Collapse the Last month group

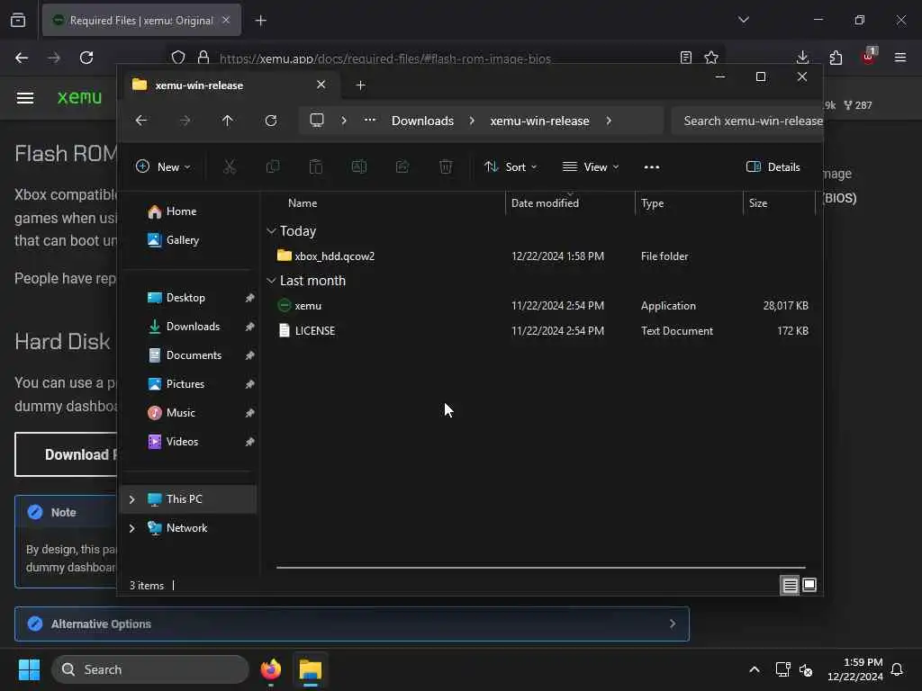271,281
